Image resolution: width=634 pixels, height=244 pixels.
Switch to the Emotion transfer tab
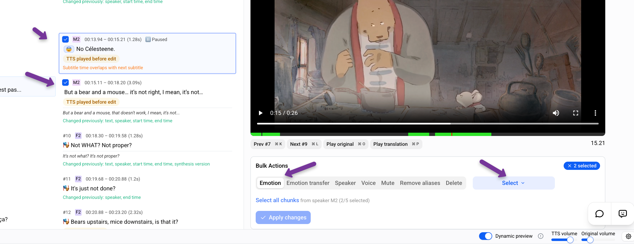point(308,183)
